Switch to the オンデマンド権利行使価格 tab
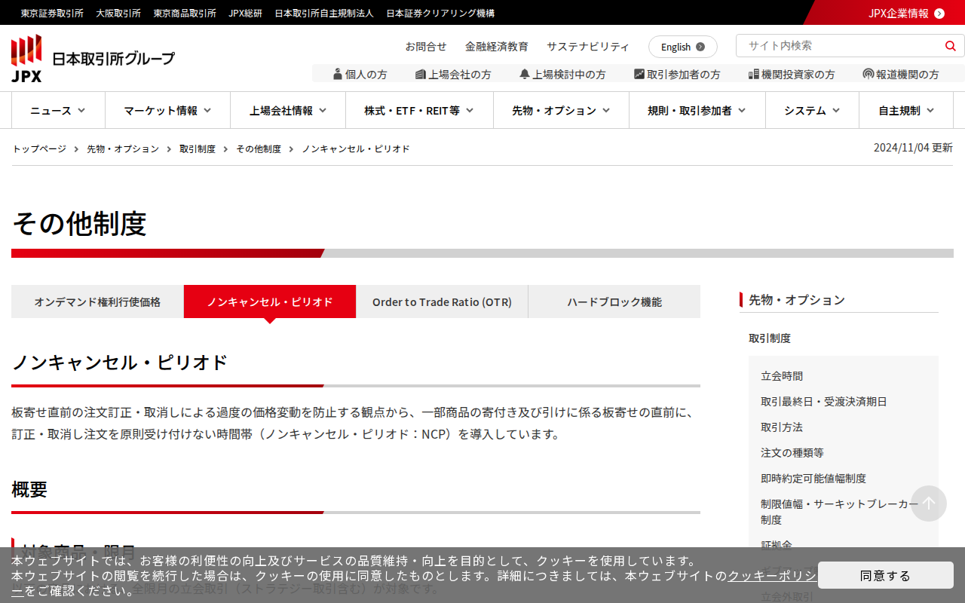The width and height of the screenshot is (965, 603). 97,301
